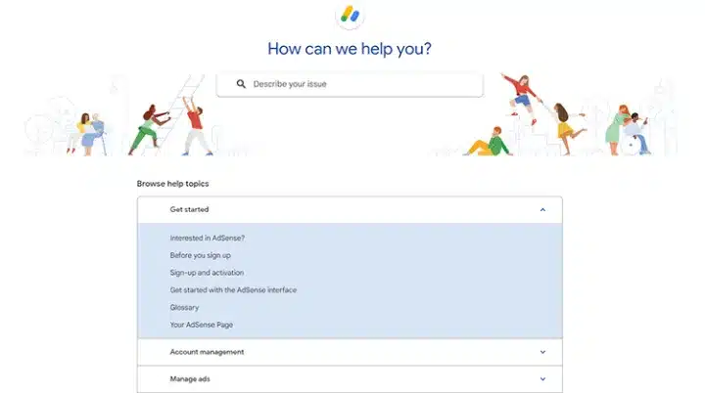
Task: Open Get started with the AdSense interface
Action: click(x=233, y=290)
